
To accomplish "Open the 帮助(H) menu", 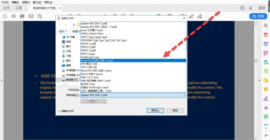I will pyautogui.click(x=49, y=2).
